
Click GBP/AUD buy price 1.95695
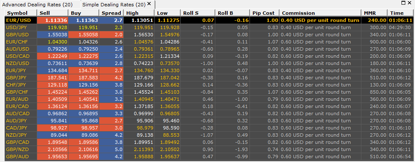83,156
